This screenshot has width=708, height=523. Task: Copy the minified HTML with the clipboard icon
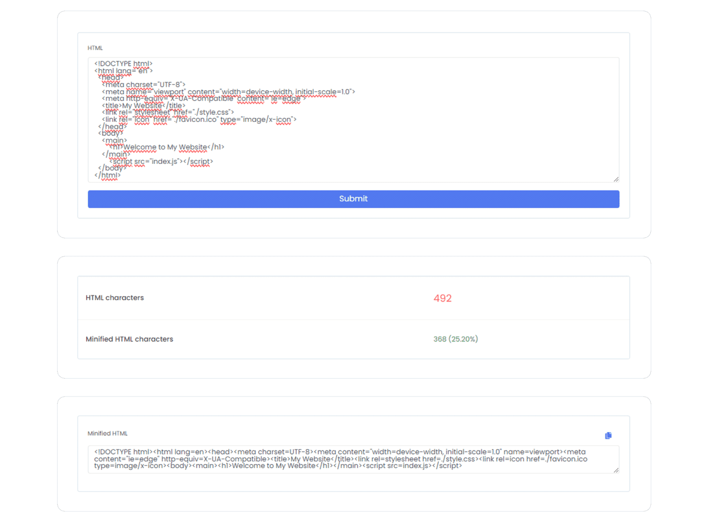(x=608, y=436)
